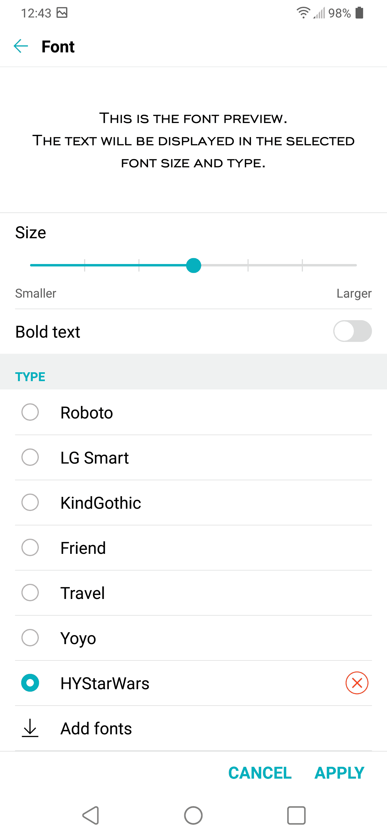Viewport: 387px width, 838px height.
Task: Tap the Wi-Fi status icon
Action: pos(303,13)
